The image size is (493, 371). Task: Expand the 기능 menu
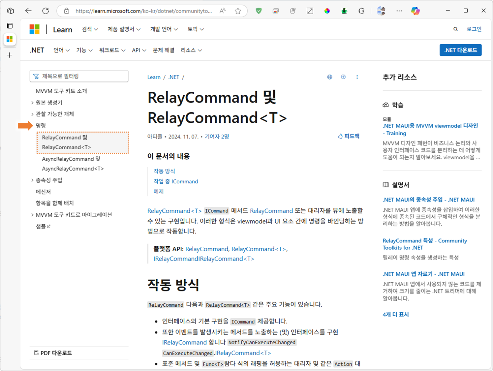pos(84,50)
